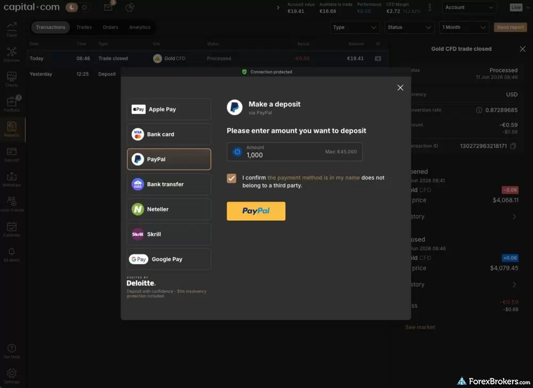Open Invite friends in the sidebar

click(12, 205)
